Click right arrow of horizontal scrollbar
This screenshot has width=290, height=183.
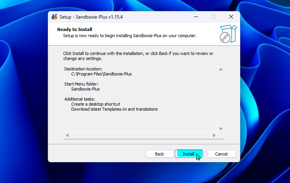point(214,135)
